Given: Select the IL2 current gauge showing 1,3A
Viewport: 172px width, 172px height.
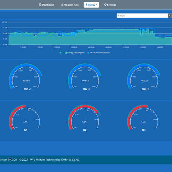Looking at the screenshot, I should 85,118.
